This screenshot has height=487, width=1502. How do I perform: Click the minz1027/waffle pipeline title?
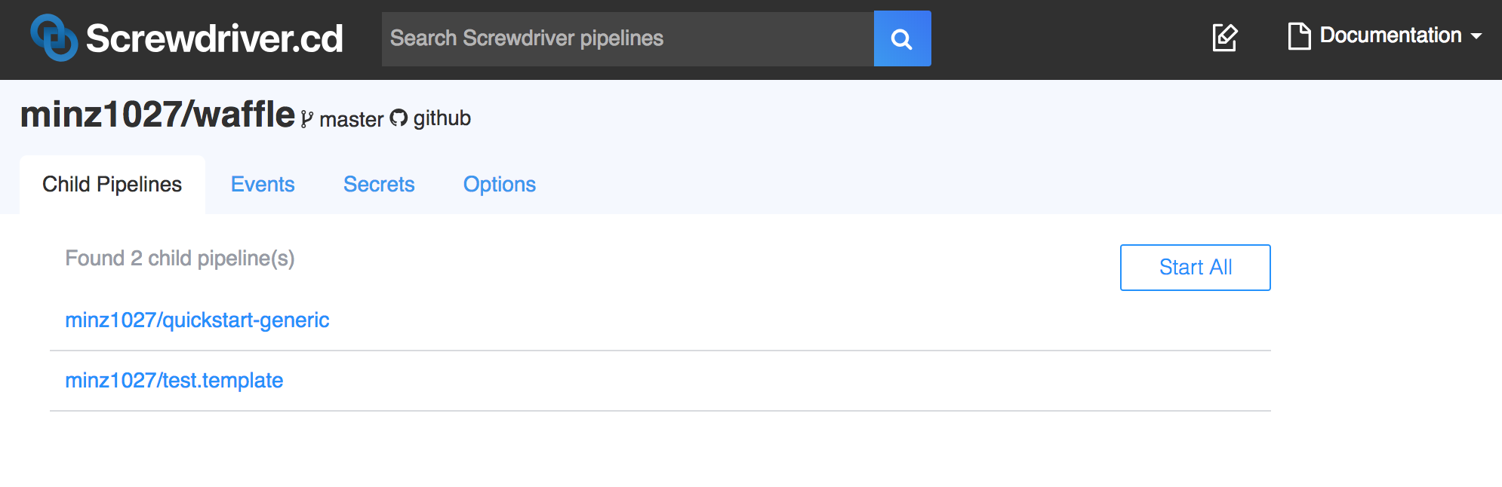[158, 115]
